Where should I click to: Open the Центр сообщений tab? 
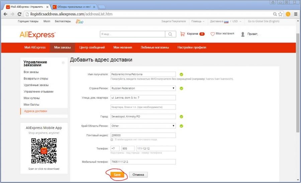coord(92,47)
